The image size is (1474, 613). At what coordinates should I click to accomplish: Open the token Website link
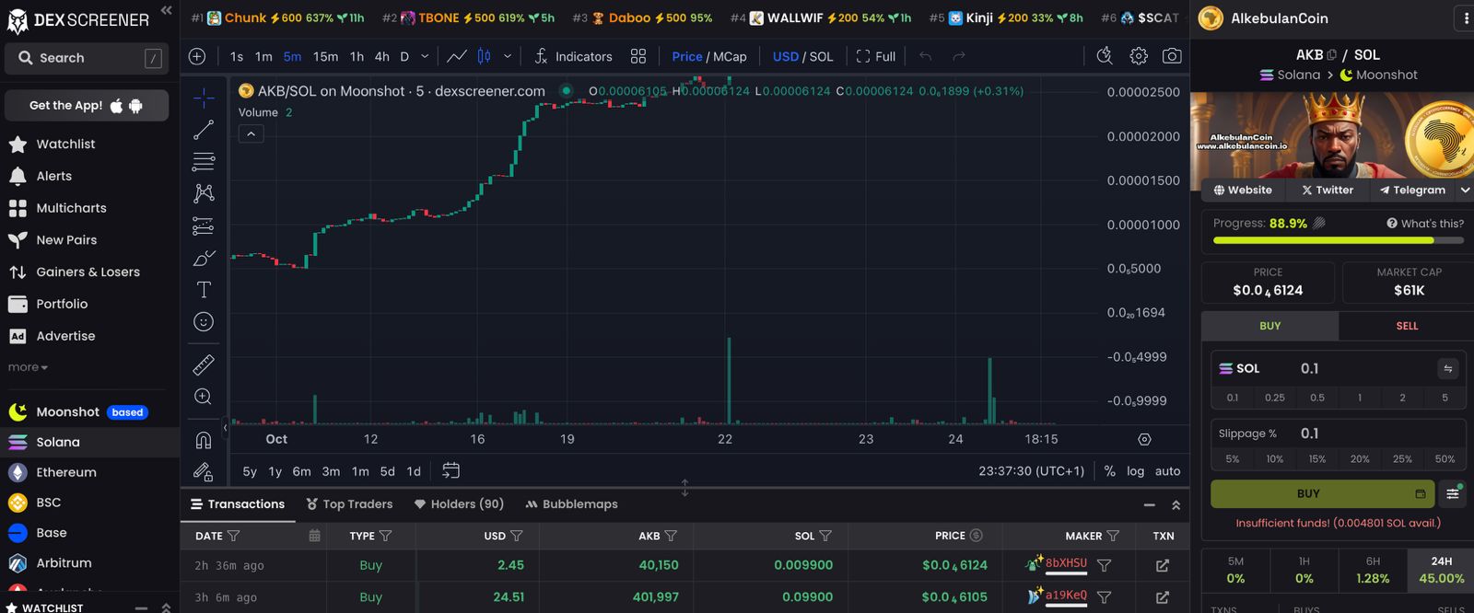(1243, 190)
